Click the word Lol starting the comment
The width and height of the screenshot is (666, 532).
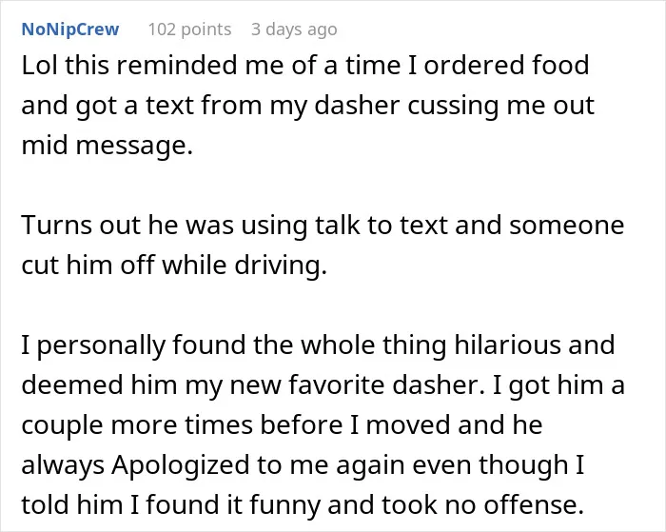[40, 66]
